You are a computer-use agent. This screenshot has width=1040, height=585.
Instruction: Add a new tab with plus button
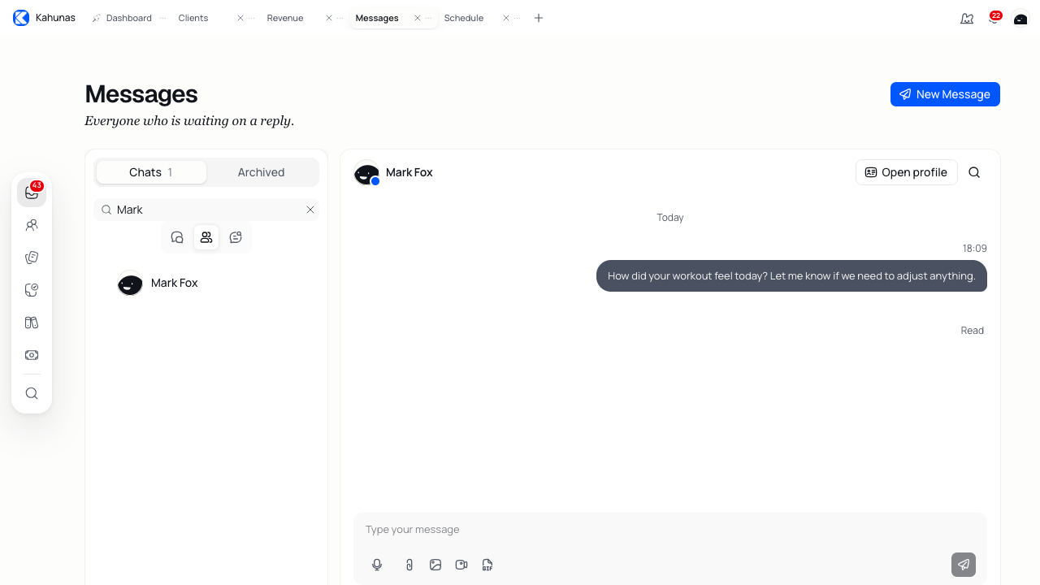pyautogui.click(x=539, y=18)
